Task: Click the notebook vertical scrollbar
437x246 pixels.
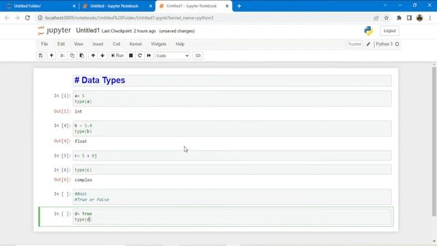Action: coord(434,141)
